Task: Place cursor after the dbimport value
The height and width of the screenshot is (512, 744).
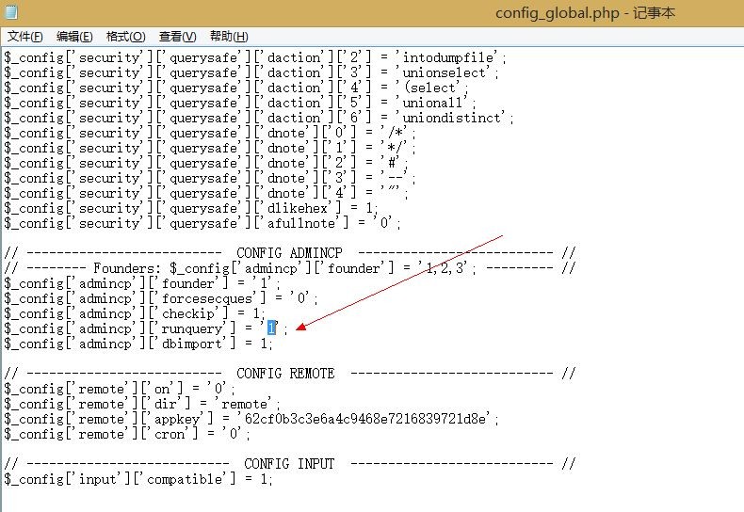Action: click(272, 344)
